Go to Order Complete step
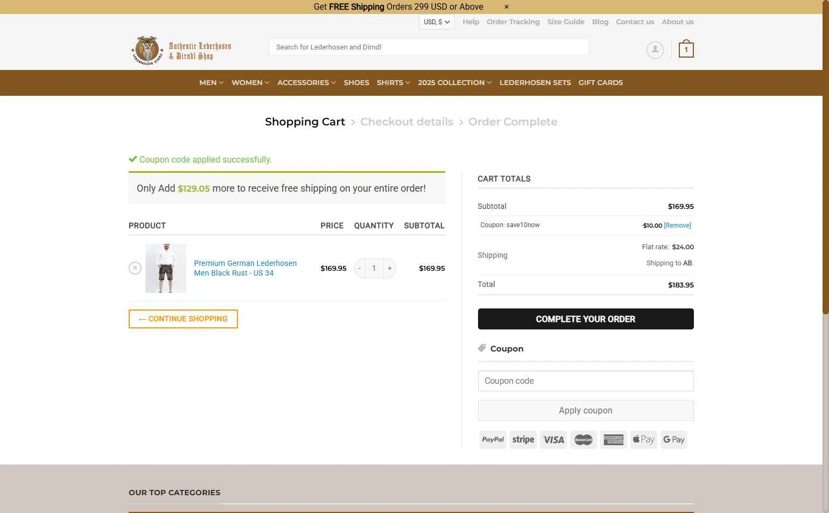The height and width of the screenshot is (513, 829). (x=512, y=122)
